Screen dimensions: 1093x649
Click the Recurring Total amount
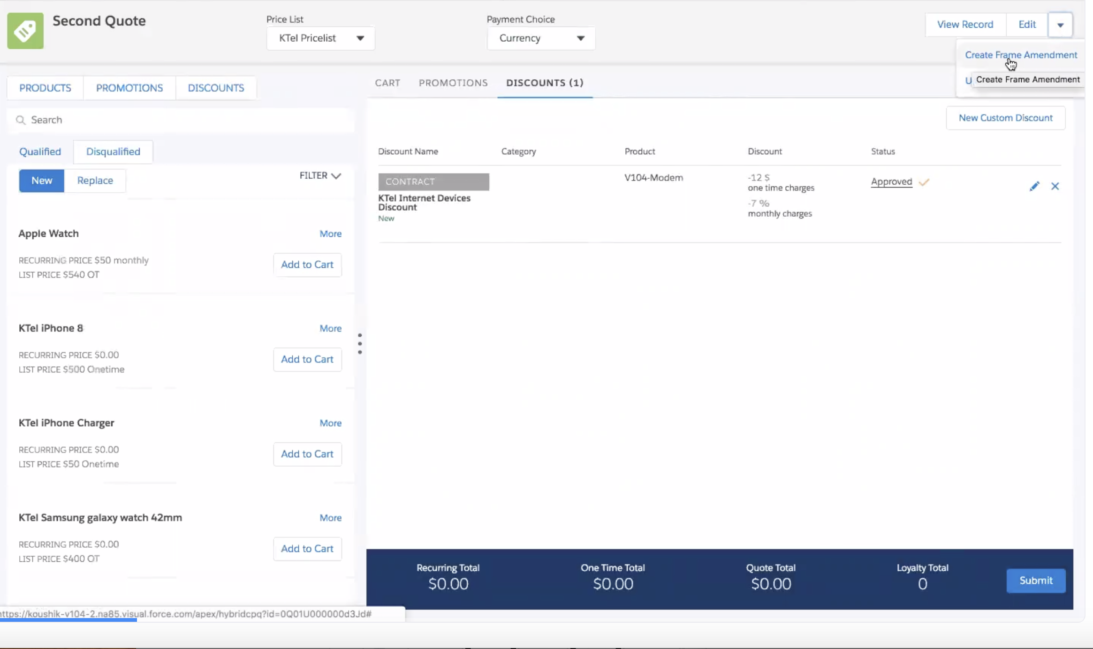pyautogui.click(x=448, y=584)
